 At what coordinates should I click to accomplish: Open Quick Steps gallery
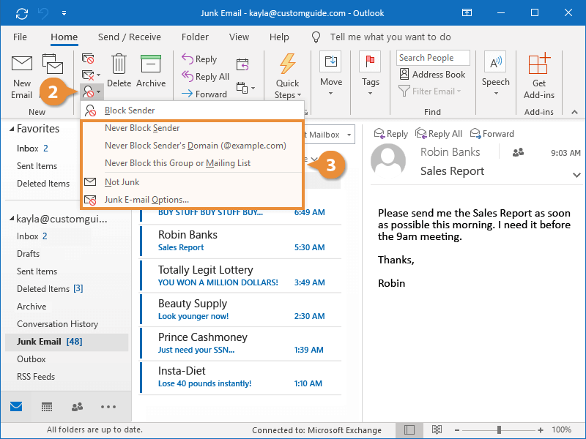[287, 77]
